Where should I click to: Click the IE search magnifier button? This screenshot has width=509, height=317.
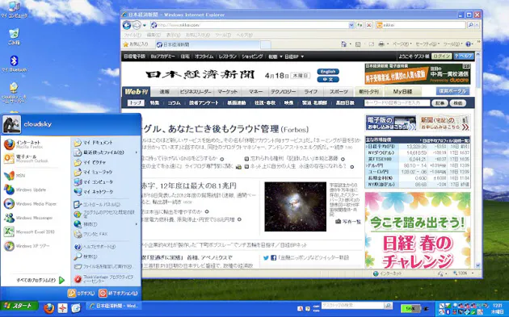[x=470, y=25]
